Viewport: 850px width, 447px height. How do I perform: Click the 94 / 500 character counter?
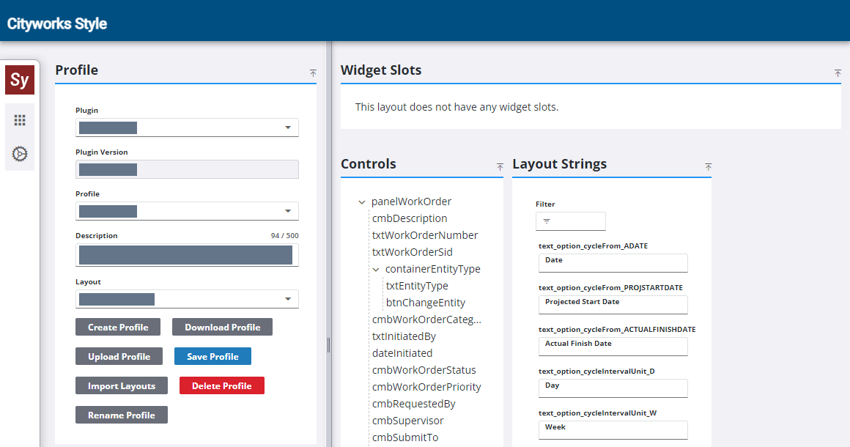(x=284, y=236)
